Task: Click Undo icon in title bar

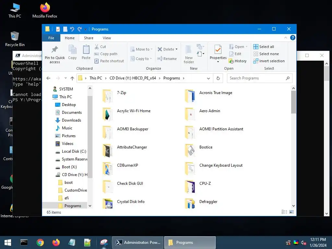Action: pyautogui.click(x=72, y=29)
